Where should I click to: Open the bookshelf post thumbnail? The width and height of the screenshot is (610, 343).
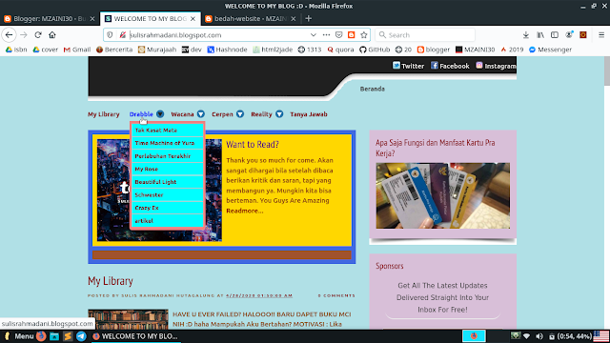point(128,319)
